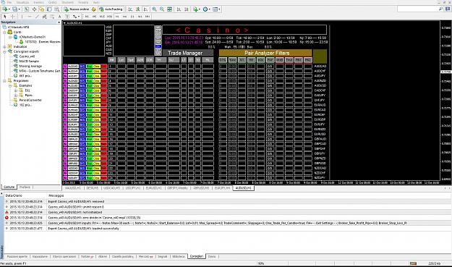Select the W1 timeframe button
Image resolution: width=452 pixels, height=267 pixels.
tap(140, 17)
